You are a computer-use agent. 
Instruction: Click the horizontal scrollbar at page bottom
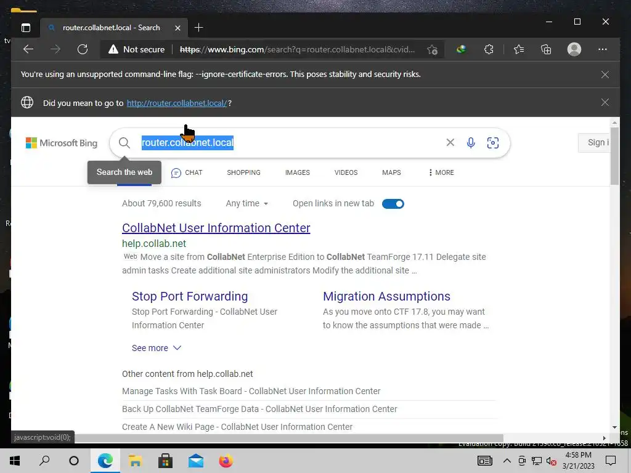(289, 438)
